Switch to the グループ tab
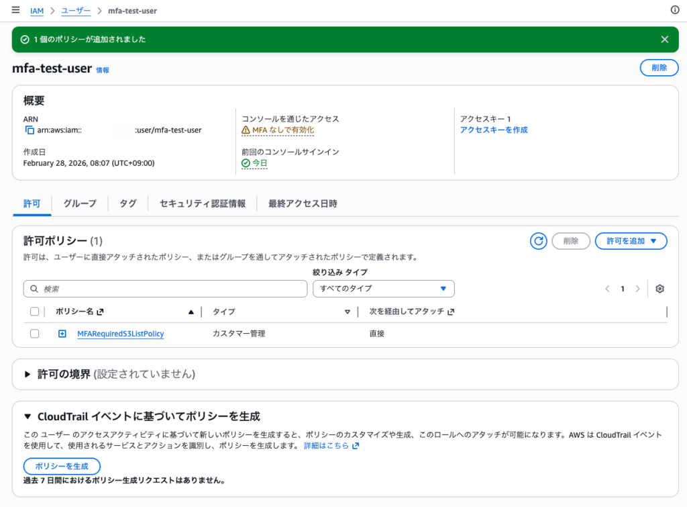 (x=80, y=203)
